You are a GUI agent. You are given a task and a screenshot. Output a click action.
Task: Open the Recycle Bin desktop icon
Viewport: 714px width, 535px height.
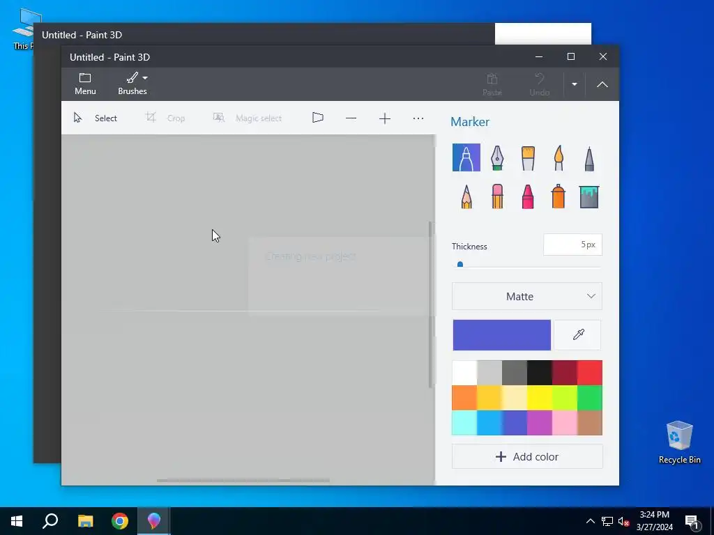(x=679, y=442)
